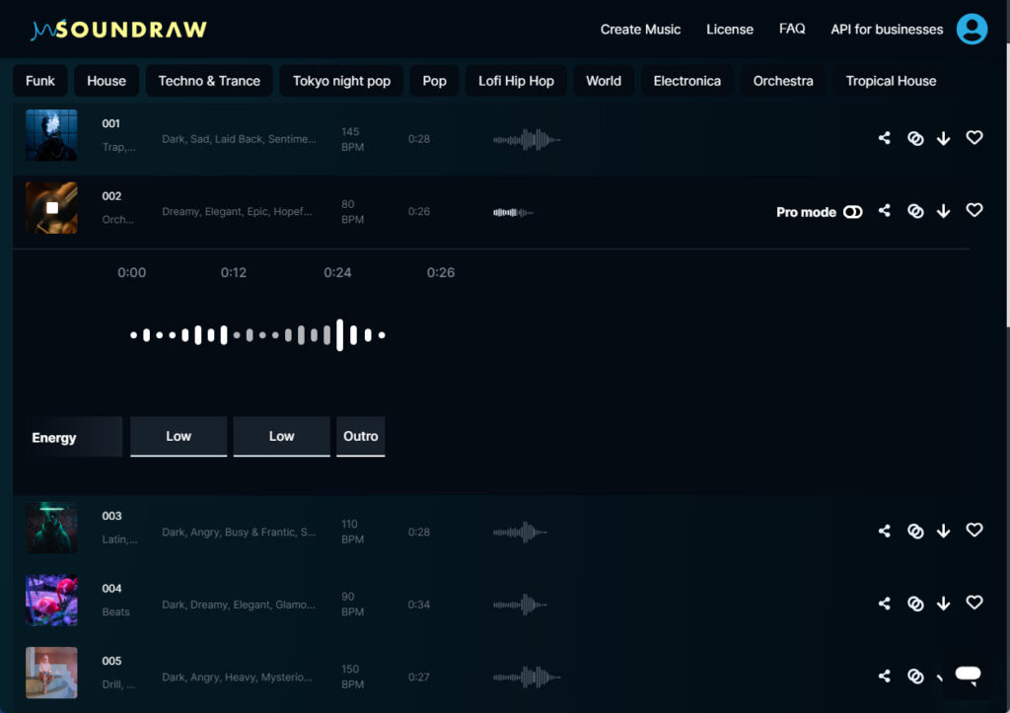Copy link for track 002
This screenshot has width=1010, height=713.
(x=915, y=211)
